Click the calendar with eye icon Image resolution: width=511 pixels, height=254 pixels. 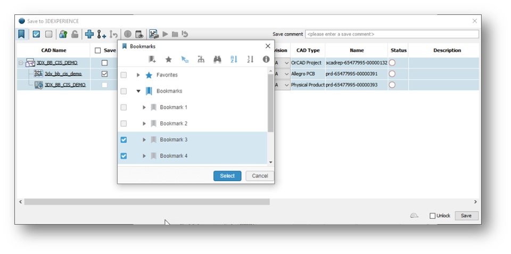click(139, 34)
